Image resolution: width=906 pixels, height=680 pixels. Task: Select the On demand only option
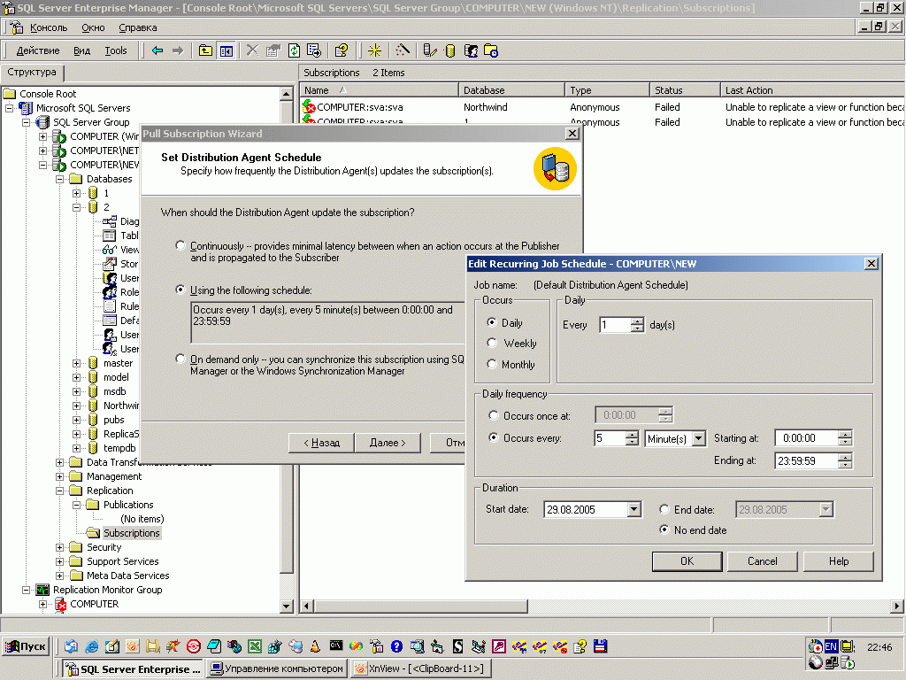pos(180,359)
